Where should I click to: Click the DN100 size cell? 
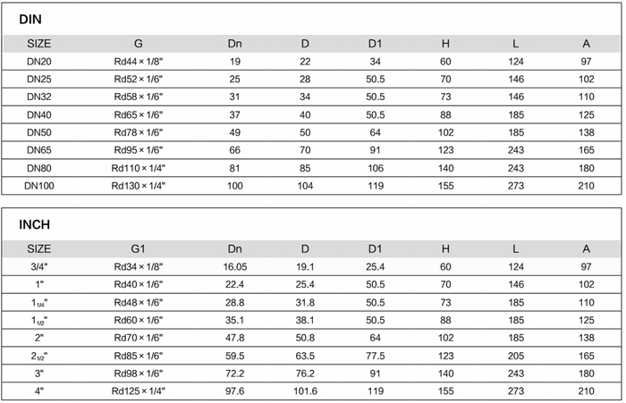click(x=39, y=185)
